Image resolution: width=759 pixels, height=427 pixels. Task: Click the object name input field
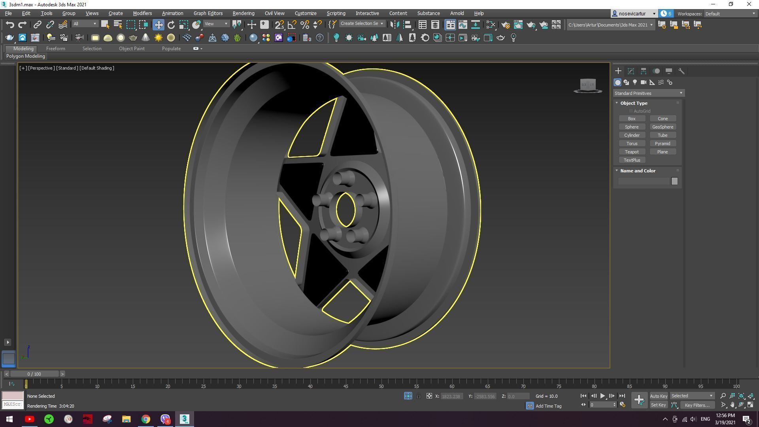(644, 181)
